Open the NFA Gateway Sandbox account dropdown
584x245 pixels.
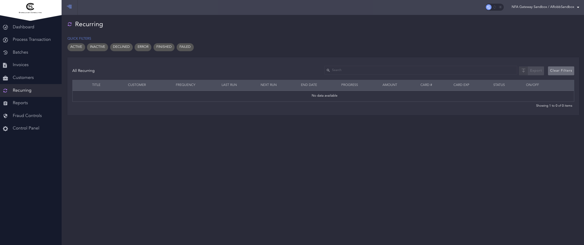(x=545, y=7)
